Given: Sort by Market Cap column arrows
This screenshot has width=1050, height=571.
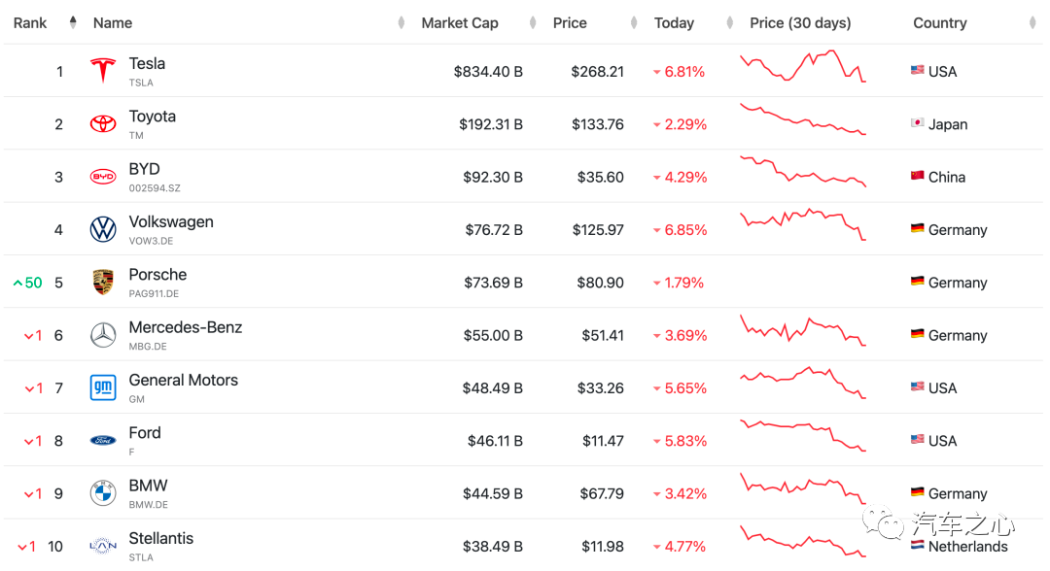Looking at the screenshot, I should 533,22.
